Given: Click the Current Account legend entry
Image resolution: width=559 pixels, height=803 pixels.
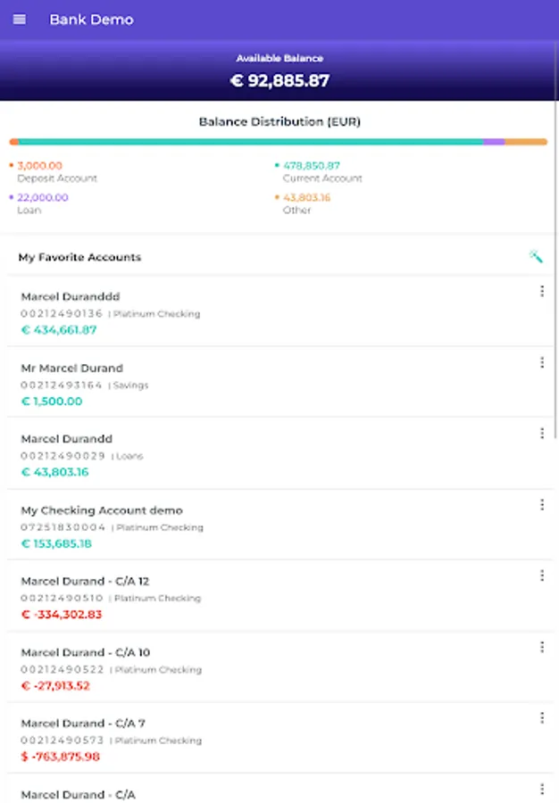Looking at the screenshot, I should [x=321, y=171].
